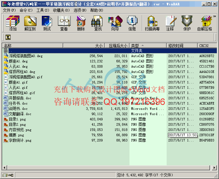Click the 删除 (Delete) trash icon

(x=81, y=23)
